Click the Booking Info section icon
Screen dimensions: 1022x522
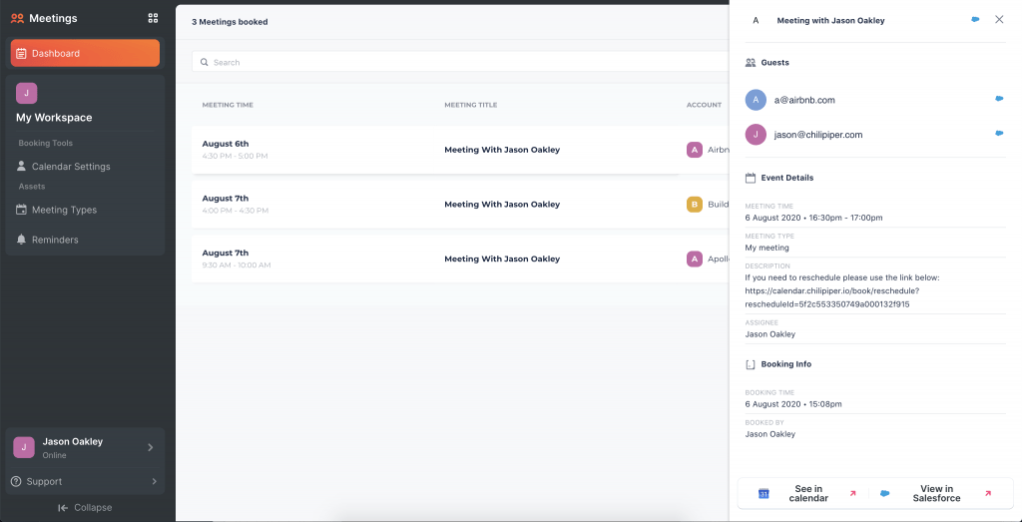tap(751, 364)
